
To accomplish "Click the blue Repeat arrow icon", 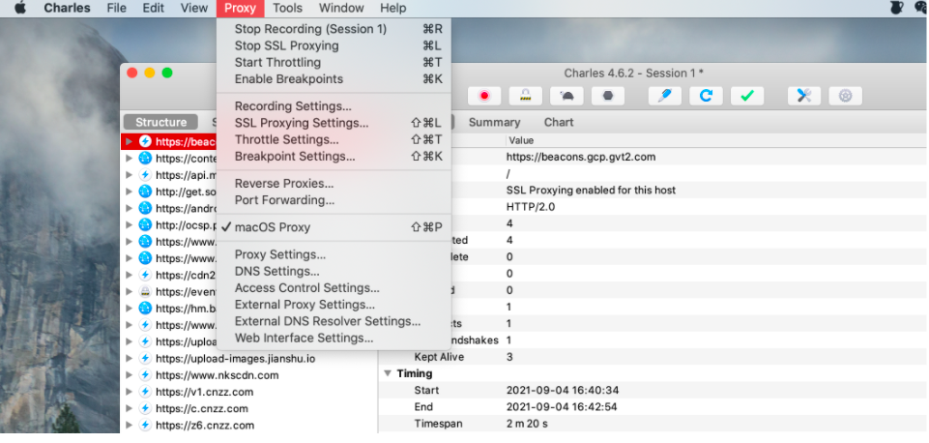I will point(706,96).
